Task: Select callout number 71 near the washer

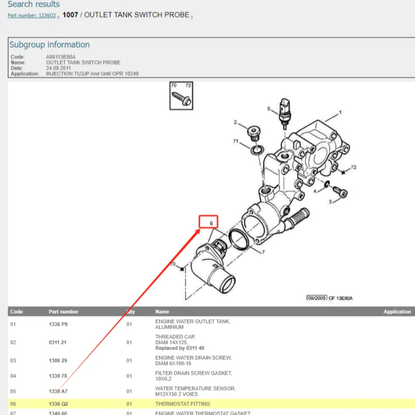Action: click(236, 141)
